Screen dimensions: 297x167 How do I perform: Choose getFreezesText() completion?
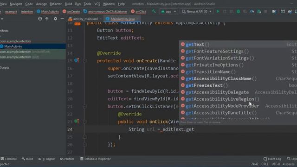coord(238,85)
